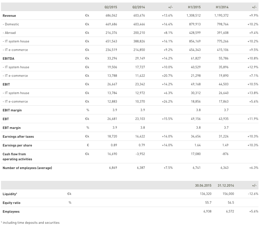The height and width of the screenshot is (225, 260).
Task: Click the Q2/2015 revenue value 686,062
Action: coord(111,16)
